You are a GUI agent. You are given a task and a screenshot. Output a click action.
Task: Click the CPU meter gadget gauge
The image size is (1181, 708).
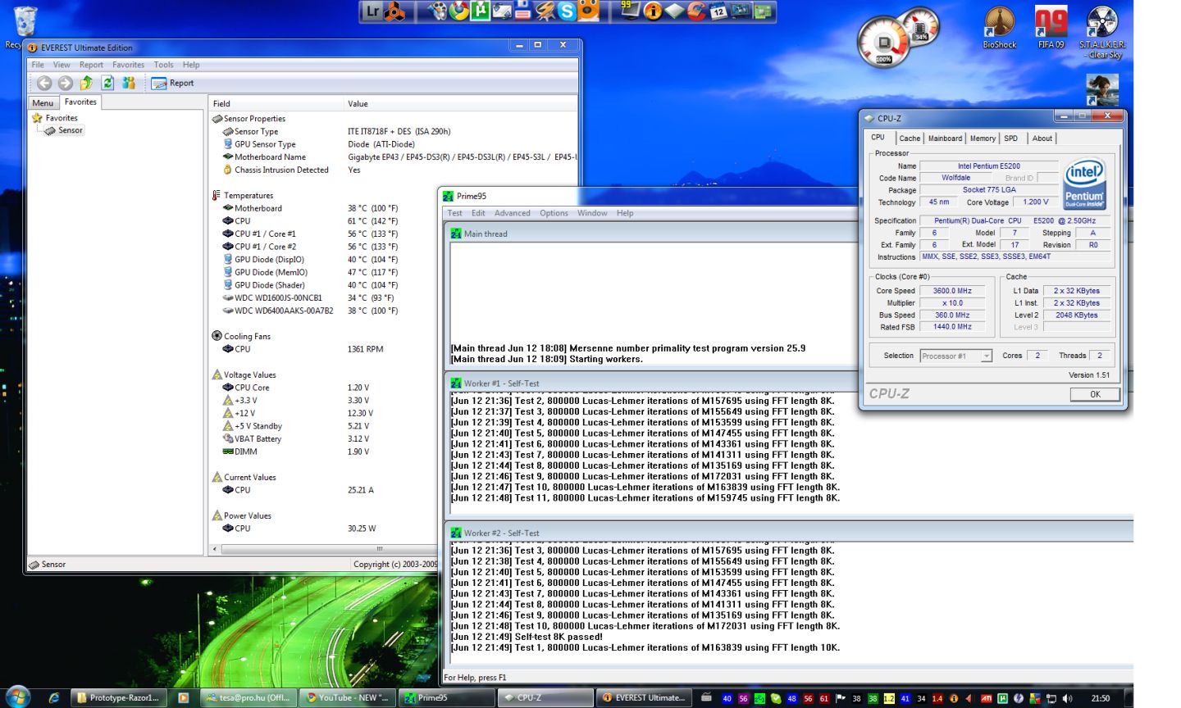point(883,43)
